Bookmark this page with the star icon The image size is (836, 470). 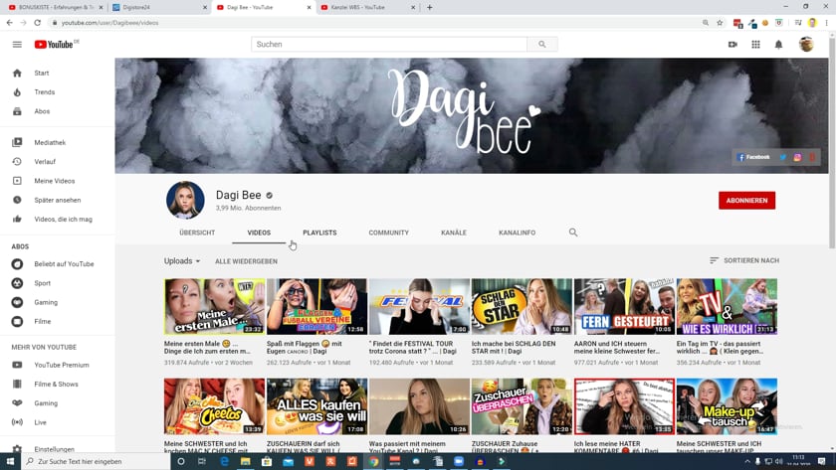720,22
